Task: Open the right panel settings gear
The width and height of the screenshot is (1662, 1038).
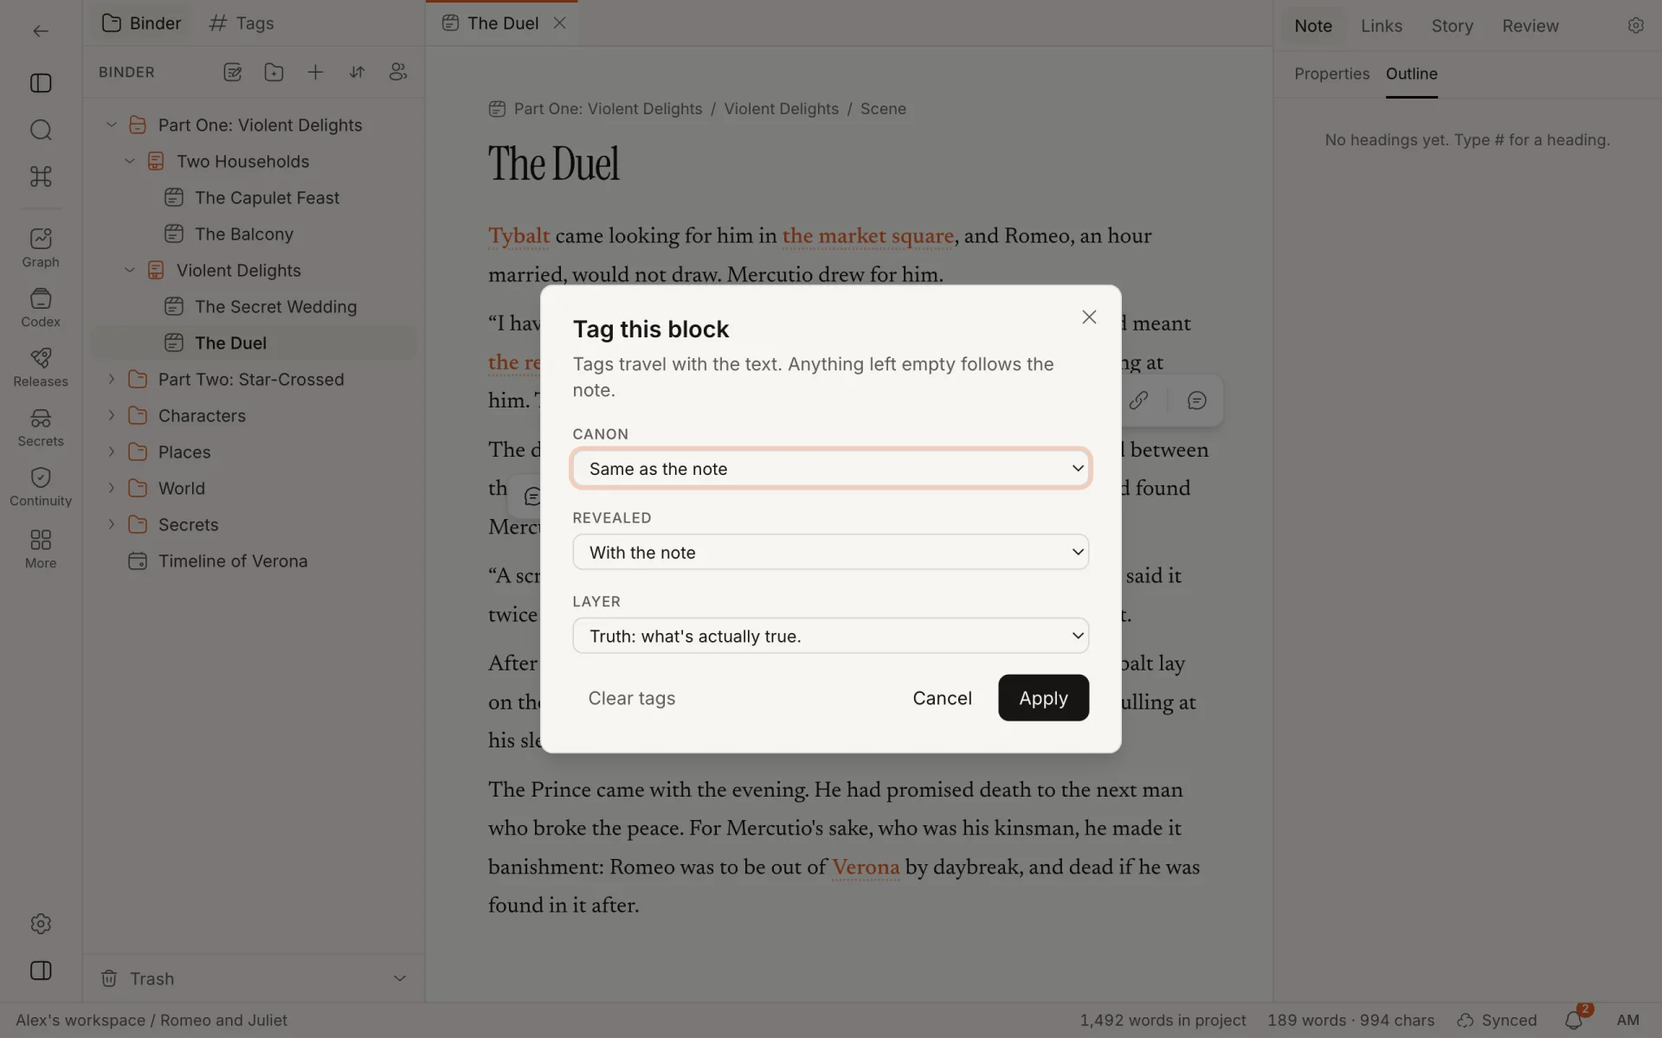Action: pos(1635,26)
